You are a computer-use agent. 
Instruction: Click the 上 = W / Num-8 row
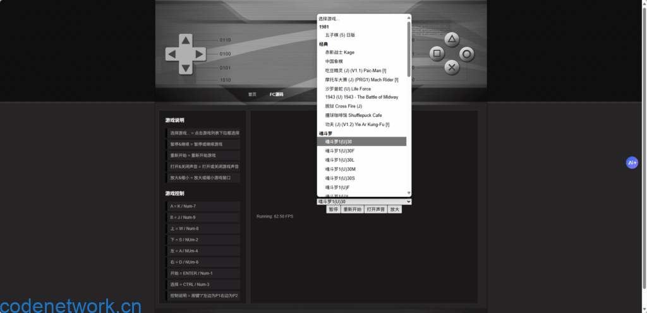203,228
